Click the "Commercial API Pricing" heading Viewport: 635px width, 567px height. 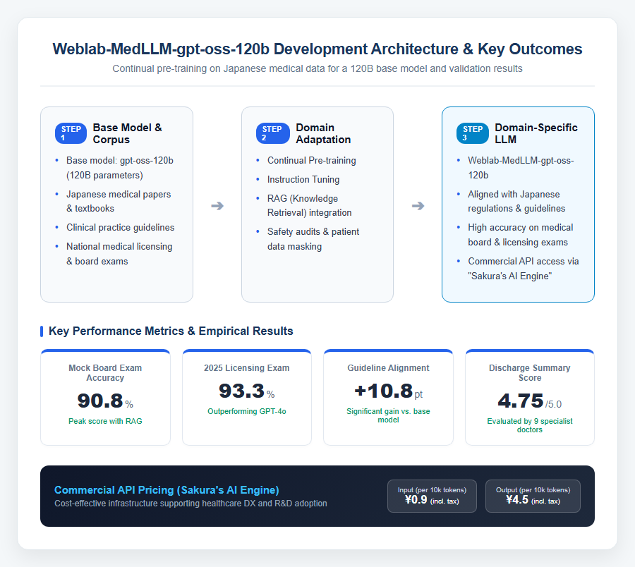[167, 490]
